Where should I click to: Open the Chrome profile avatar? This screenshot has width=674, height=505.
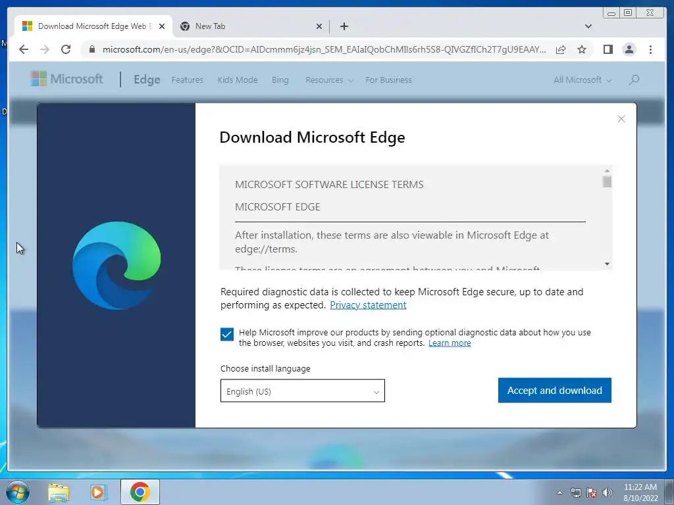pyautogui.click(x=629, y=49)
